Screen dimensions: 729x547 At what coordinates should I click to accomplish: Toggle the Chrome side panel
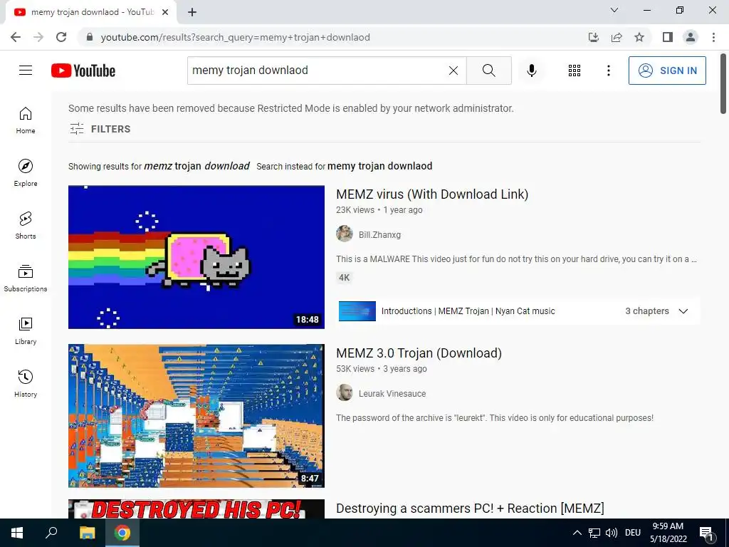[668, 37]
